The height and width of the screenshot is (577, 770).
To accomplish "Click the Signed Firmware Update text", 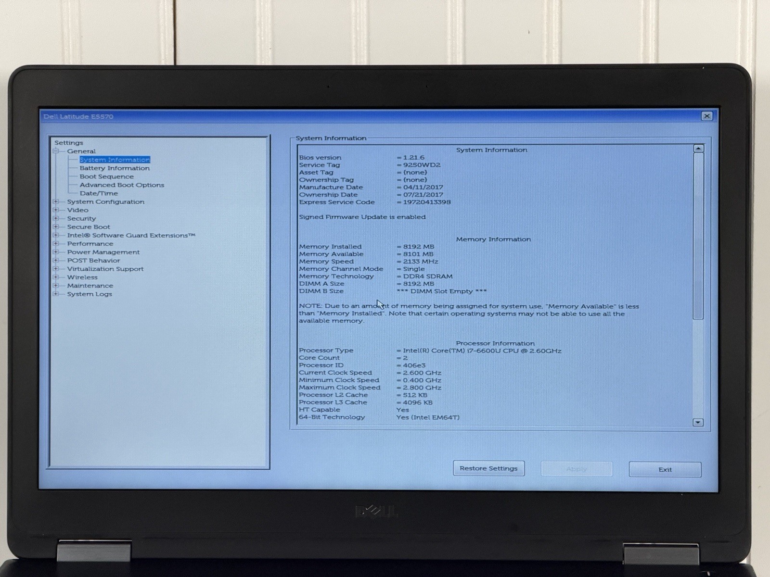I will point(362,217).
